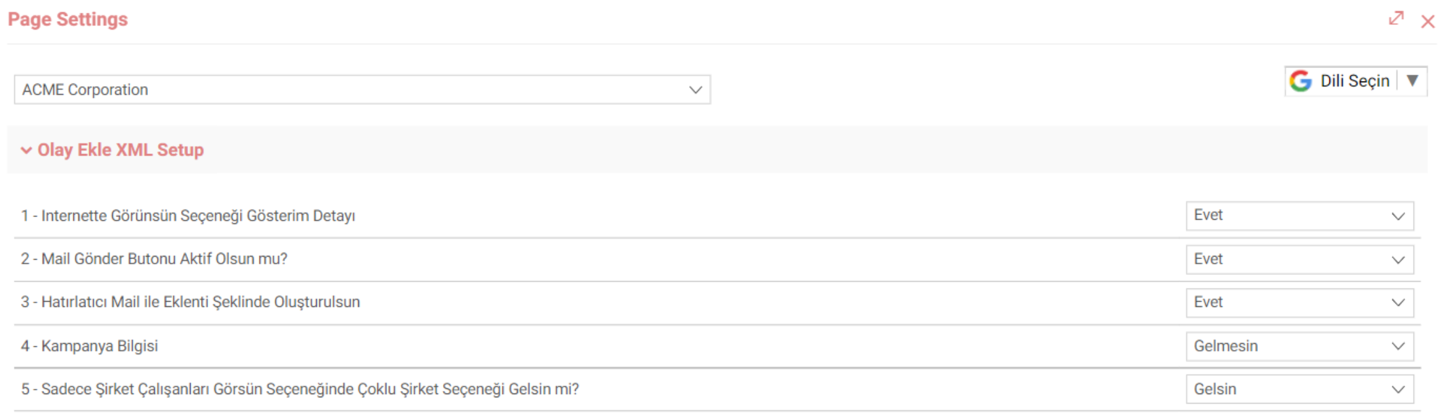Select row 5 Sadece Şirket Çalışanları label
The width and height of the screenshot is (1439, 417).
pos(300,389)
